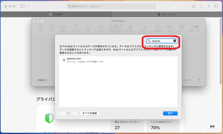Open デベロッパ settings pane
The height and width of the screenshot is (134, 223).
(182, 29)
